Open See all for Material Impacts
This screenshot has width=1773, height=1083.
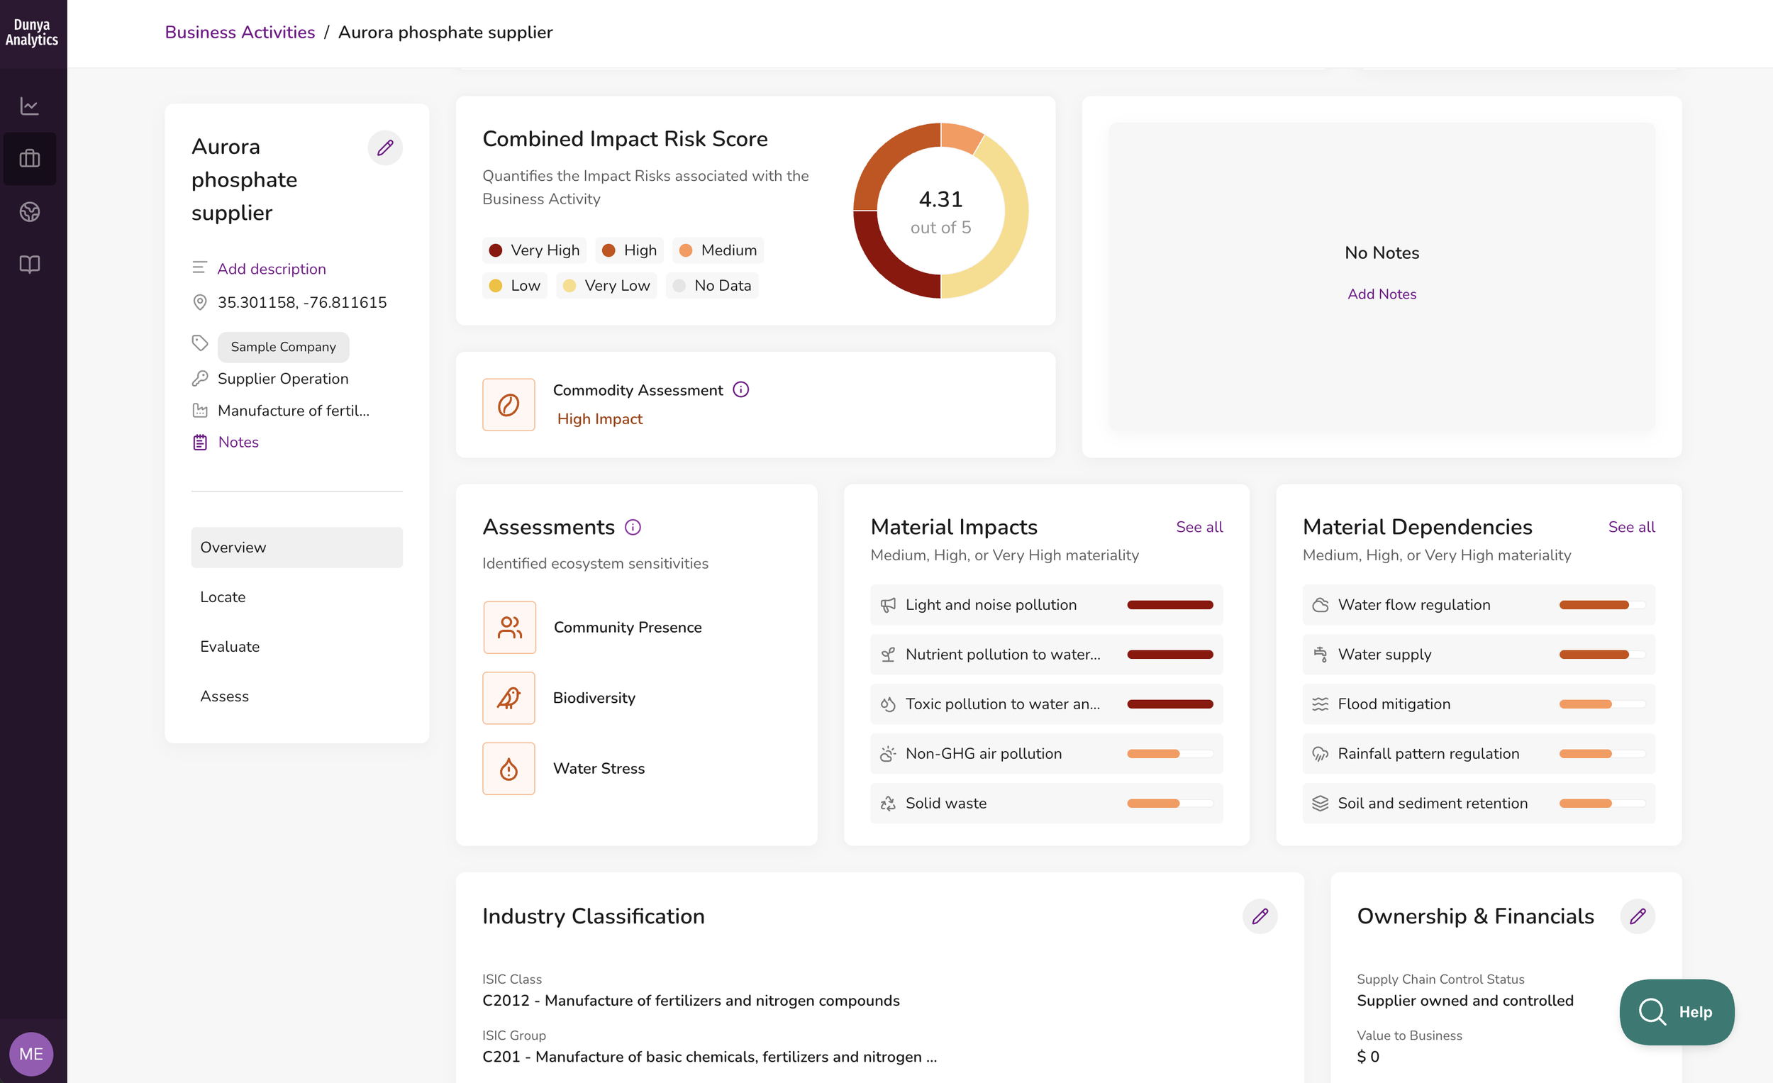(1199, 527)
